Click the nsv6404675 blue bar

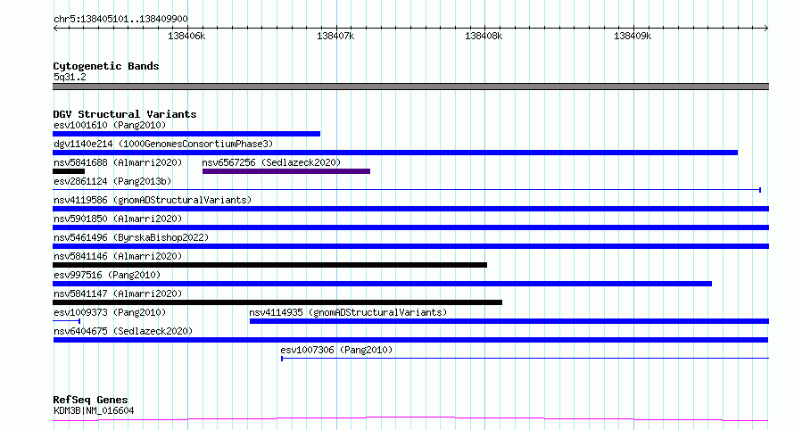pos(410,341)
